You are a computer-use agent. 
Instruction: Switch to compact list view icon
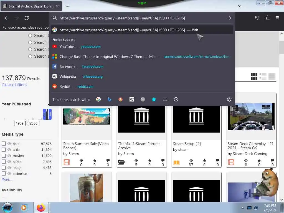click(272, 77)
